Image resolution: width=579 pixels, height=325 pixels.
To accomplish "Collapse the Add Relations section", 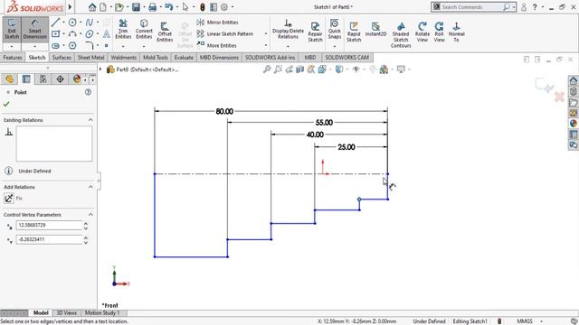I will (x=90, y=187).
